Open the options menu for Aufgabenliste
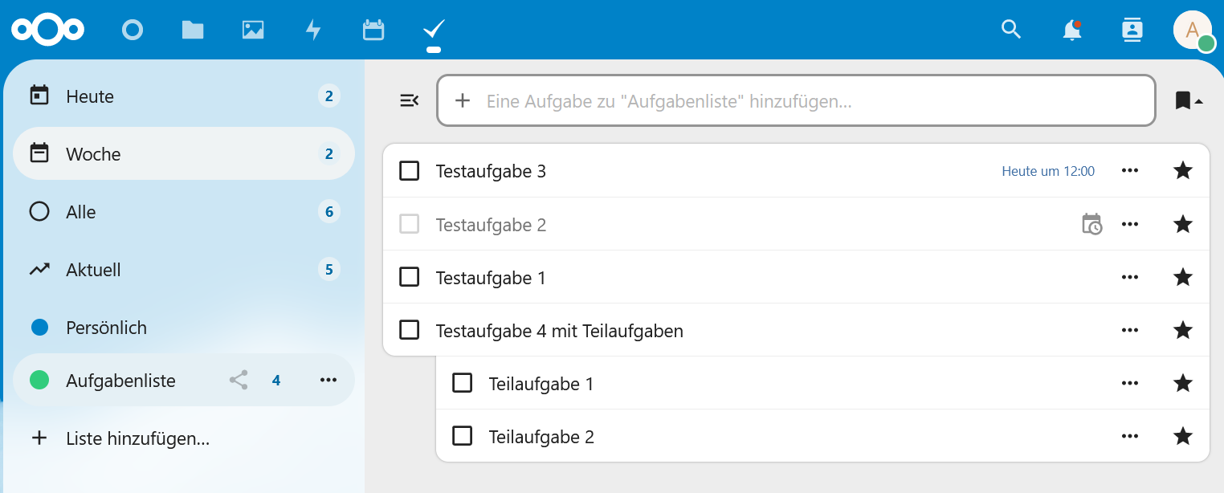The image size is (1224, 493). point(328,380)
